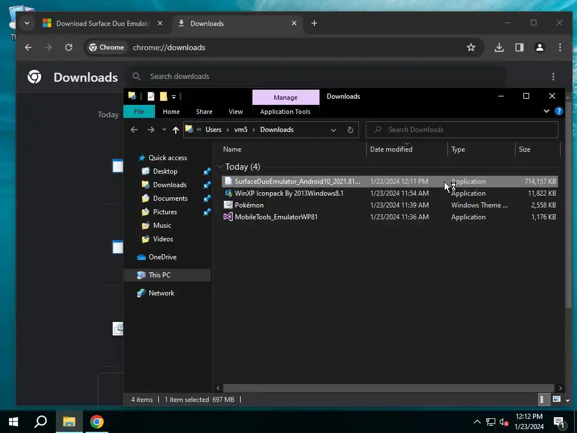This screenshot has height=433, width=577.
Task: Click the New folder quick access icon
Action: click(163, 96)
